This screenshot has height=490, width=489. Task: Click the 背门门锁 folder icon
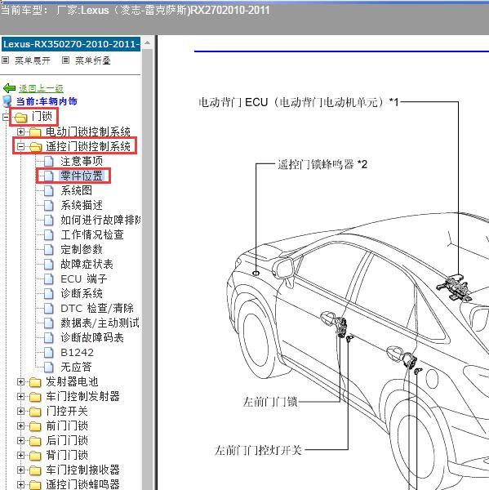click(x=35, y=456)
